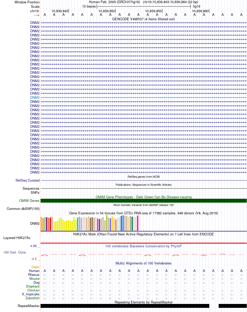The width and height of the screenshot is (247, 312).
Task: Select the Rhesus alignment row label
Action: pyautogui.click(x=34, y=275)
